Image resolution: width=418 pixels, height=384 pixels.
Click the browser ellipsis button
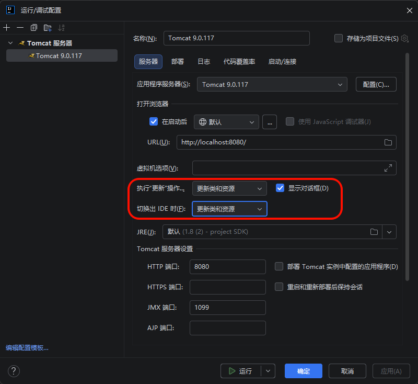pos(270,122)
